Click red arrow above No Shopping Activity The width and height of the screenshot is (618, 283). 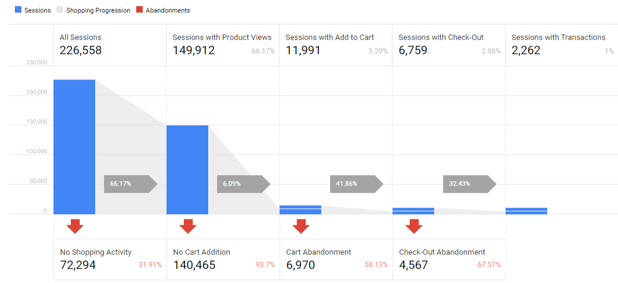pos(74,225)
